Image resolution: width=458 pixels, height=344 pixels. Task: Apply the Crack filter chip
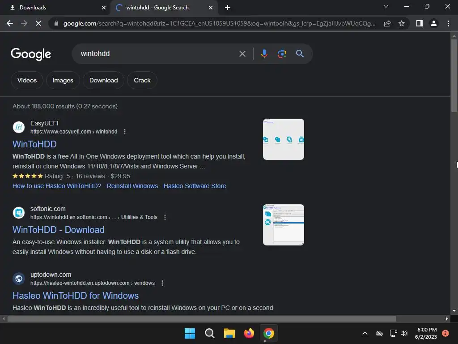(142, 80)
